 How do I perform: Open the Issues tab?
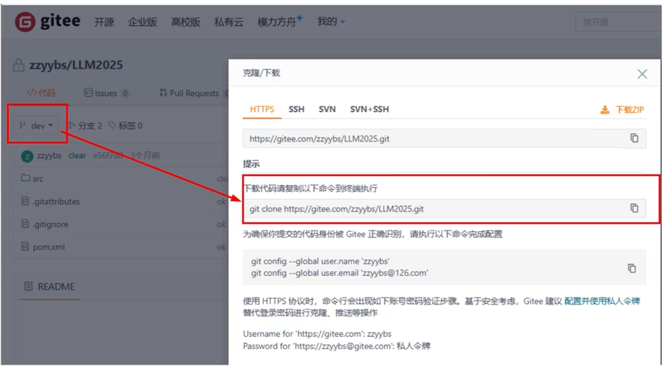pyautogui.click(x=106, y=93)
